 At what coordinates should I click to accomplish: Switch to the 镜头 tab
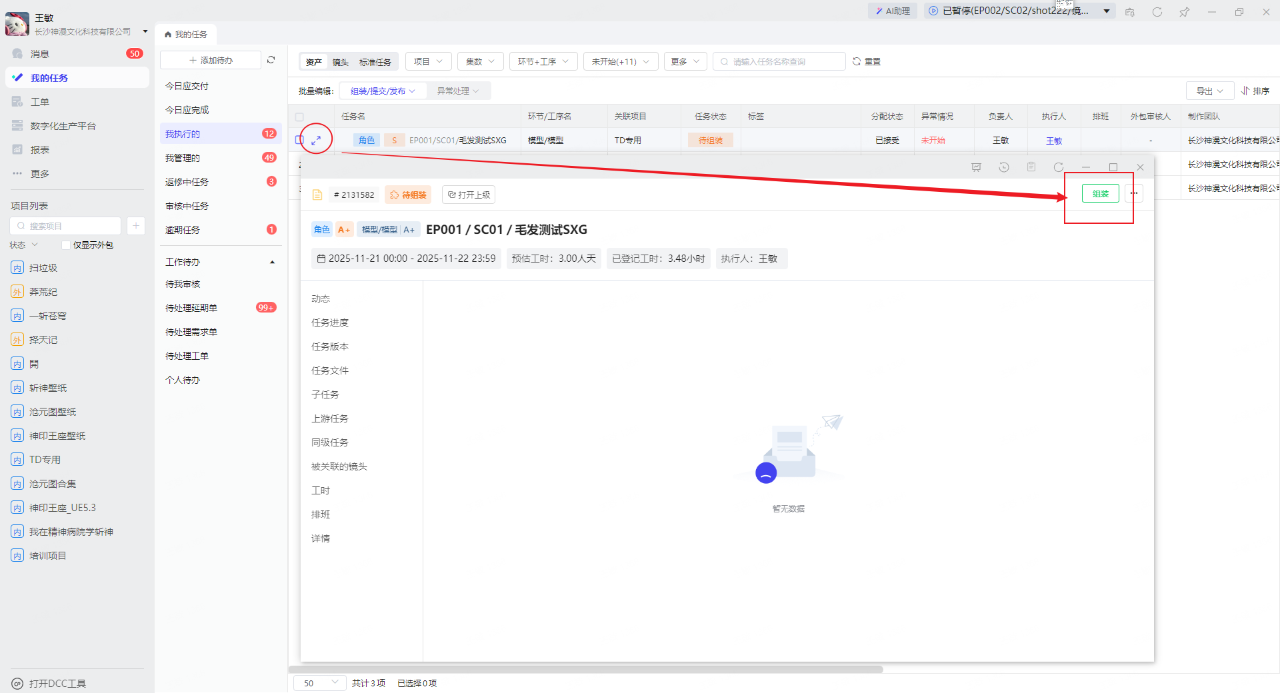click(341, 62)
